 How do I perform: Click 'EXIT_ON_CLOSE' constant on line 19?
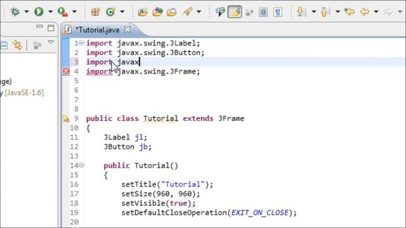(259, 213)
